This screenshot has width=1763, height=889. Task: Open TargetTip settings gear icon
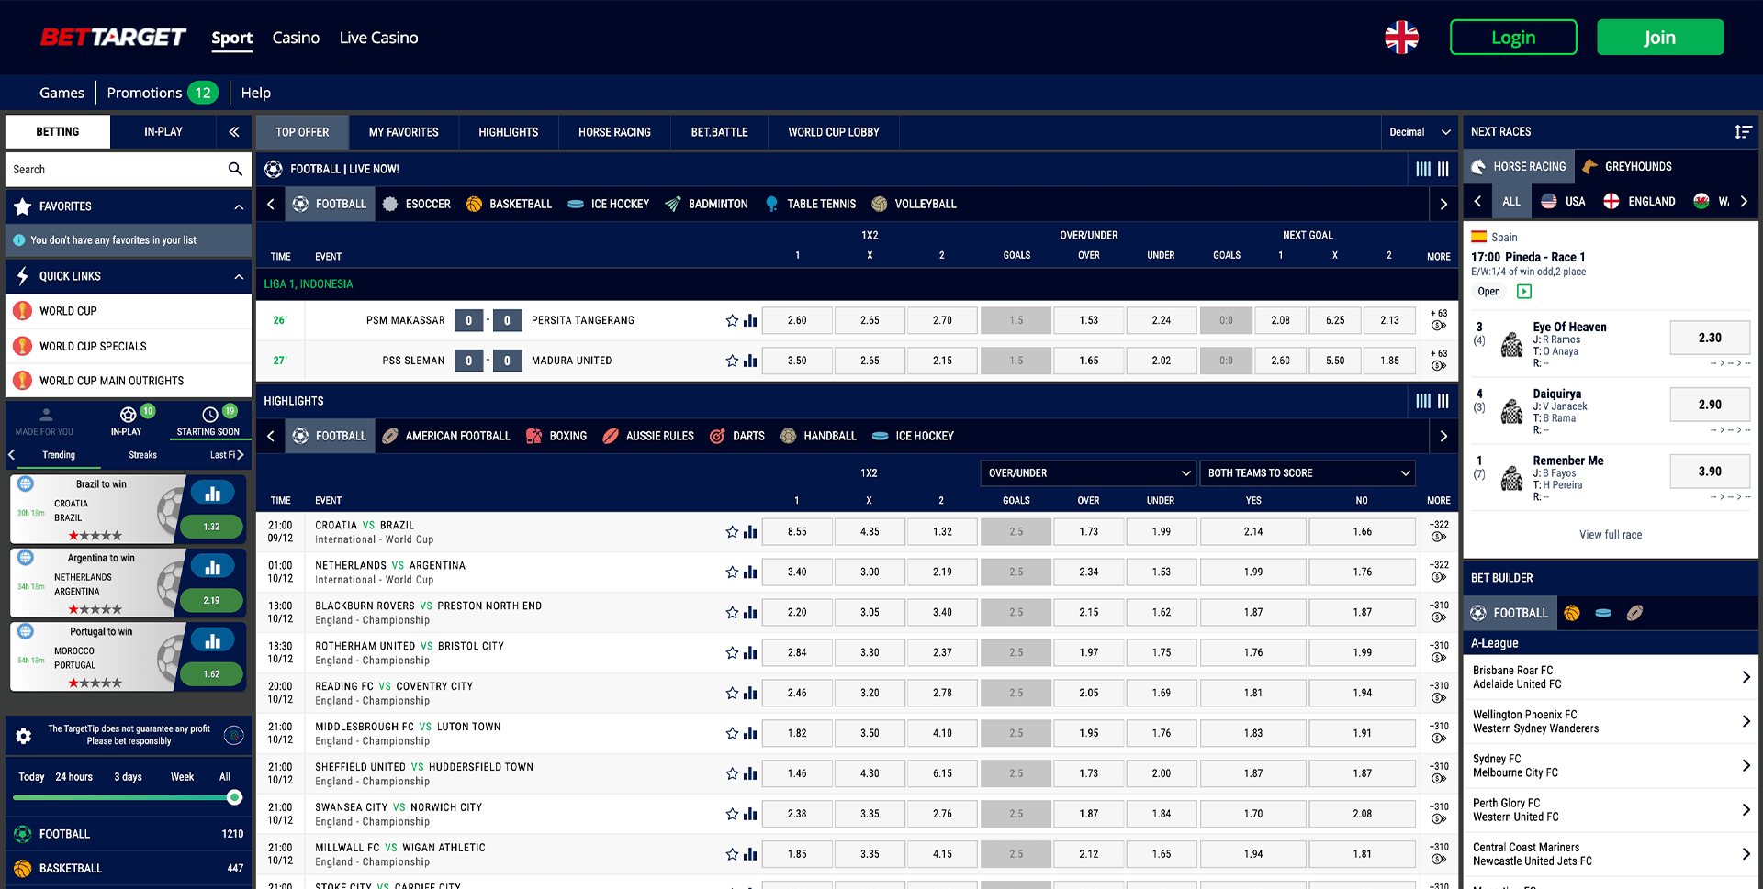coord(24,736)
